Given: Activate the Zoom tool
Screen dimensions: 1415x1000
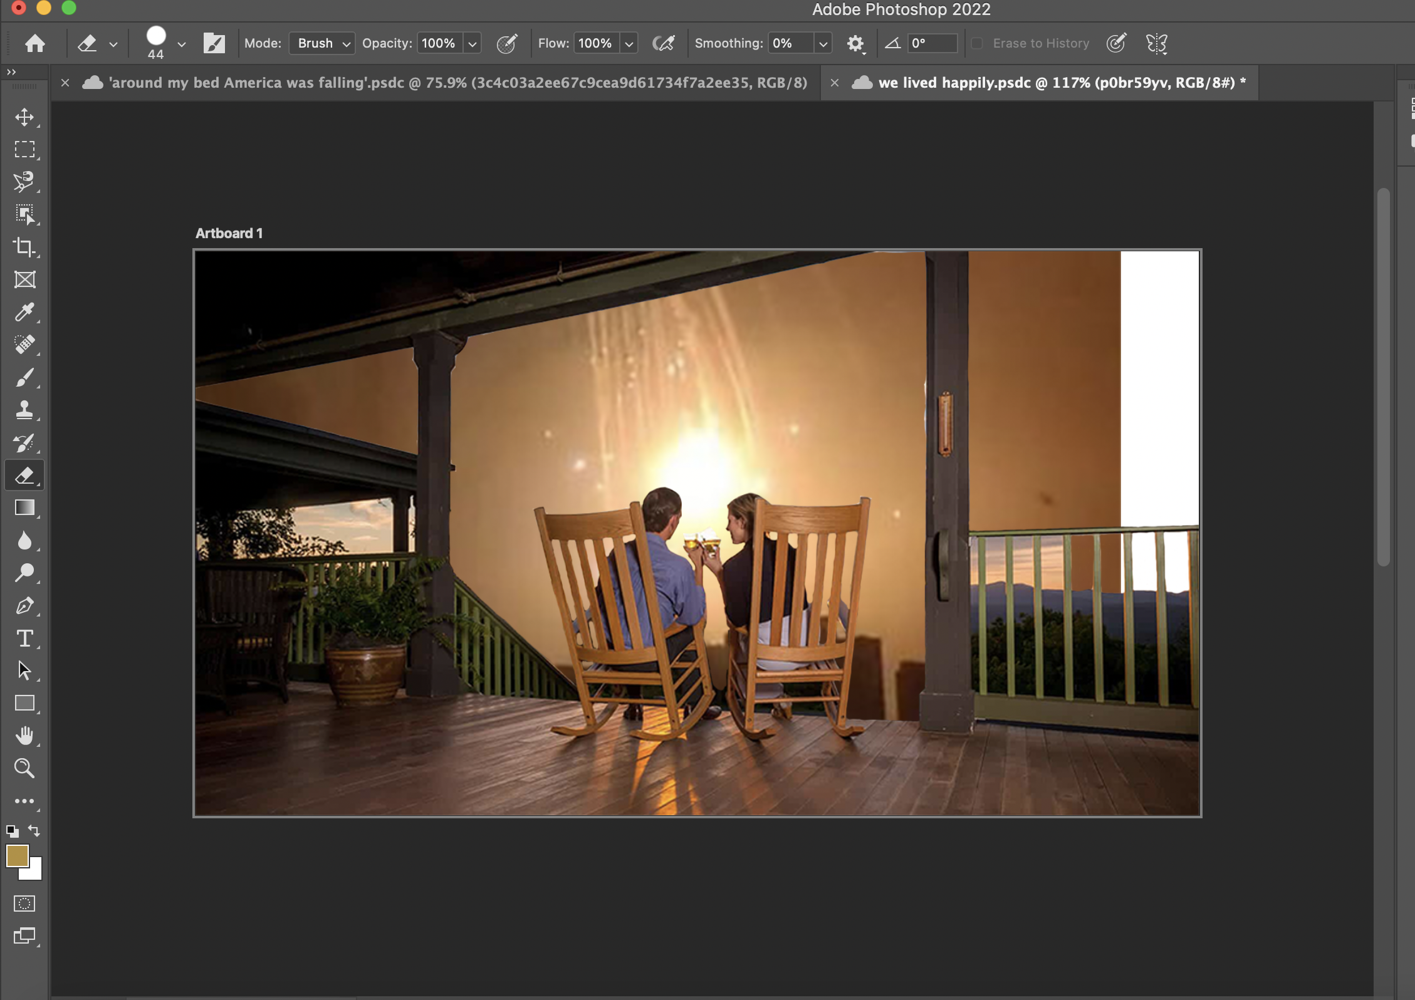Looking at the screenshot, I should pos(25,768).
